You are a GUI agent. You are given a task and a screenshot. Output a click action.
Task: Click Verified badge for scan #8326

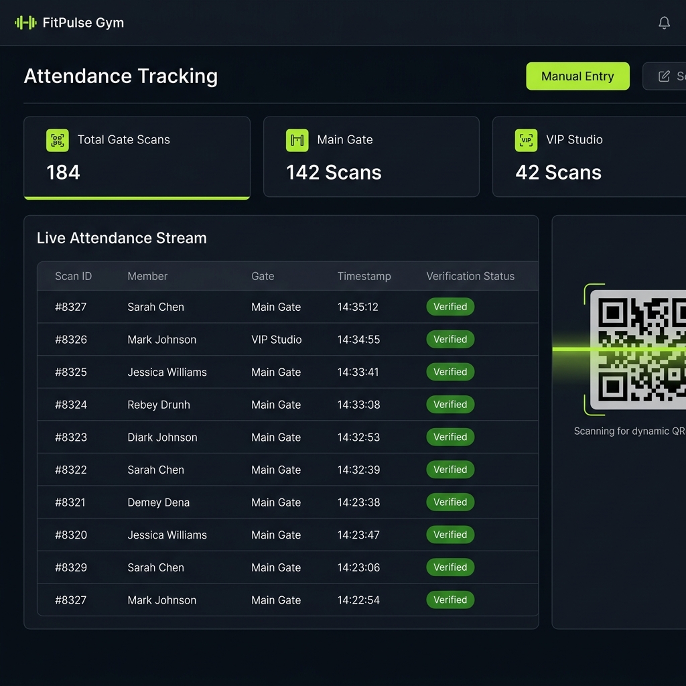click(x=450, y=339)
